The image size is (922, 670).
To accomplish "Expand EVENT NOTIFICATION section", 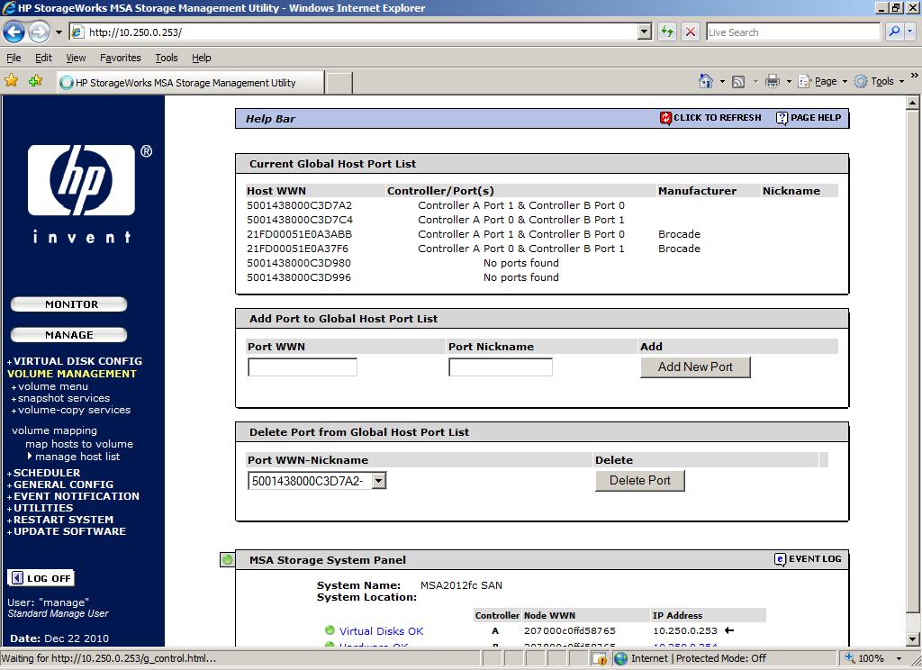I will pos(73,496).
